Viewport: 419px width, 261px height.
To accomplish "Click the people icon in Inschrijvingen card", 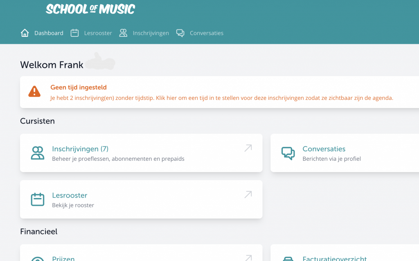I will 38,153.
